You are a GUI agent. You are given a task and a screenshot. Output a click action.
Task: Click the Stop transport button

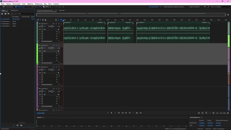(108, 113)
